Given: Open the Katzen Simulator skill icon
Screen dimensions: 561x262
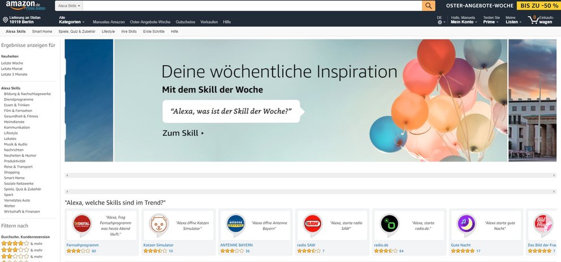Looking at the screenshot, I should point(158,225).
